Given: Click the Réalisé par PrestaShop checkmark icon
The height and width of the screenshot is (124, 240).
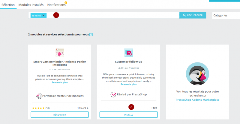Looking at the screenshot, I should click(x=113, y=94).
